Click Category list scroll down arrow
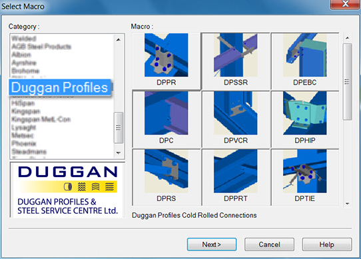The height and width of the screenshot is (259, 361). pyautogui.click(x=119, y=152)
